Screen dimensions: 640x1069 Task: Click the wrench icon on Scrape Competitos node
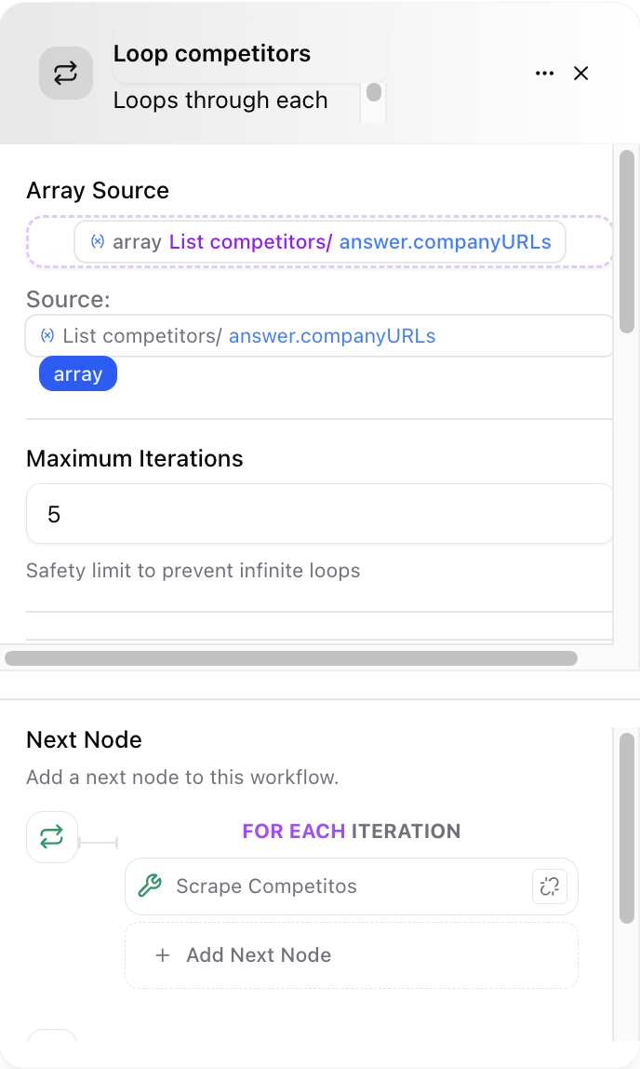tap(149, 886)
